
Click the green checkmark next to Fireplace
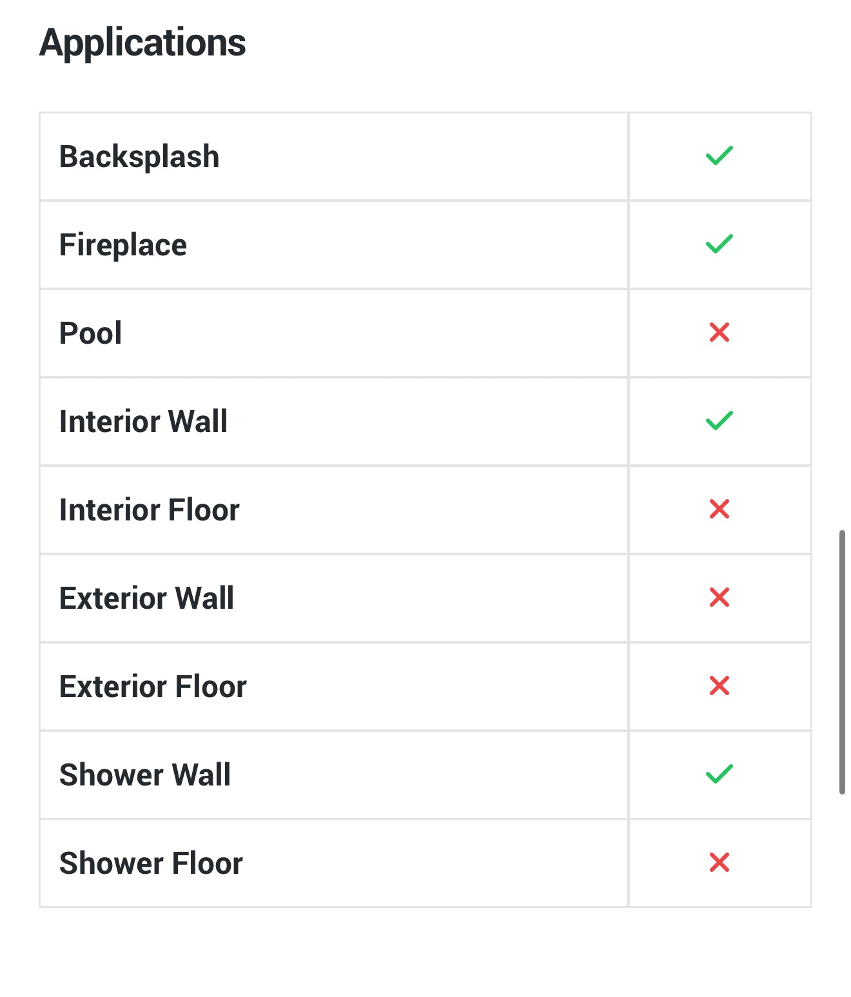pyautogui.click(x=719, y=244)
